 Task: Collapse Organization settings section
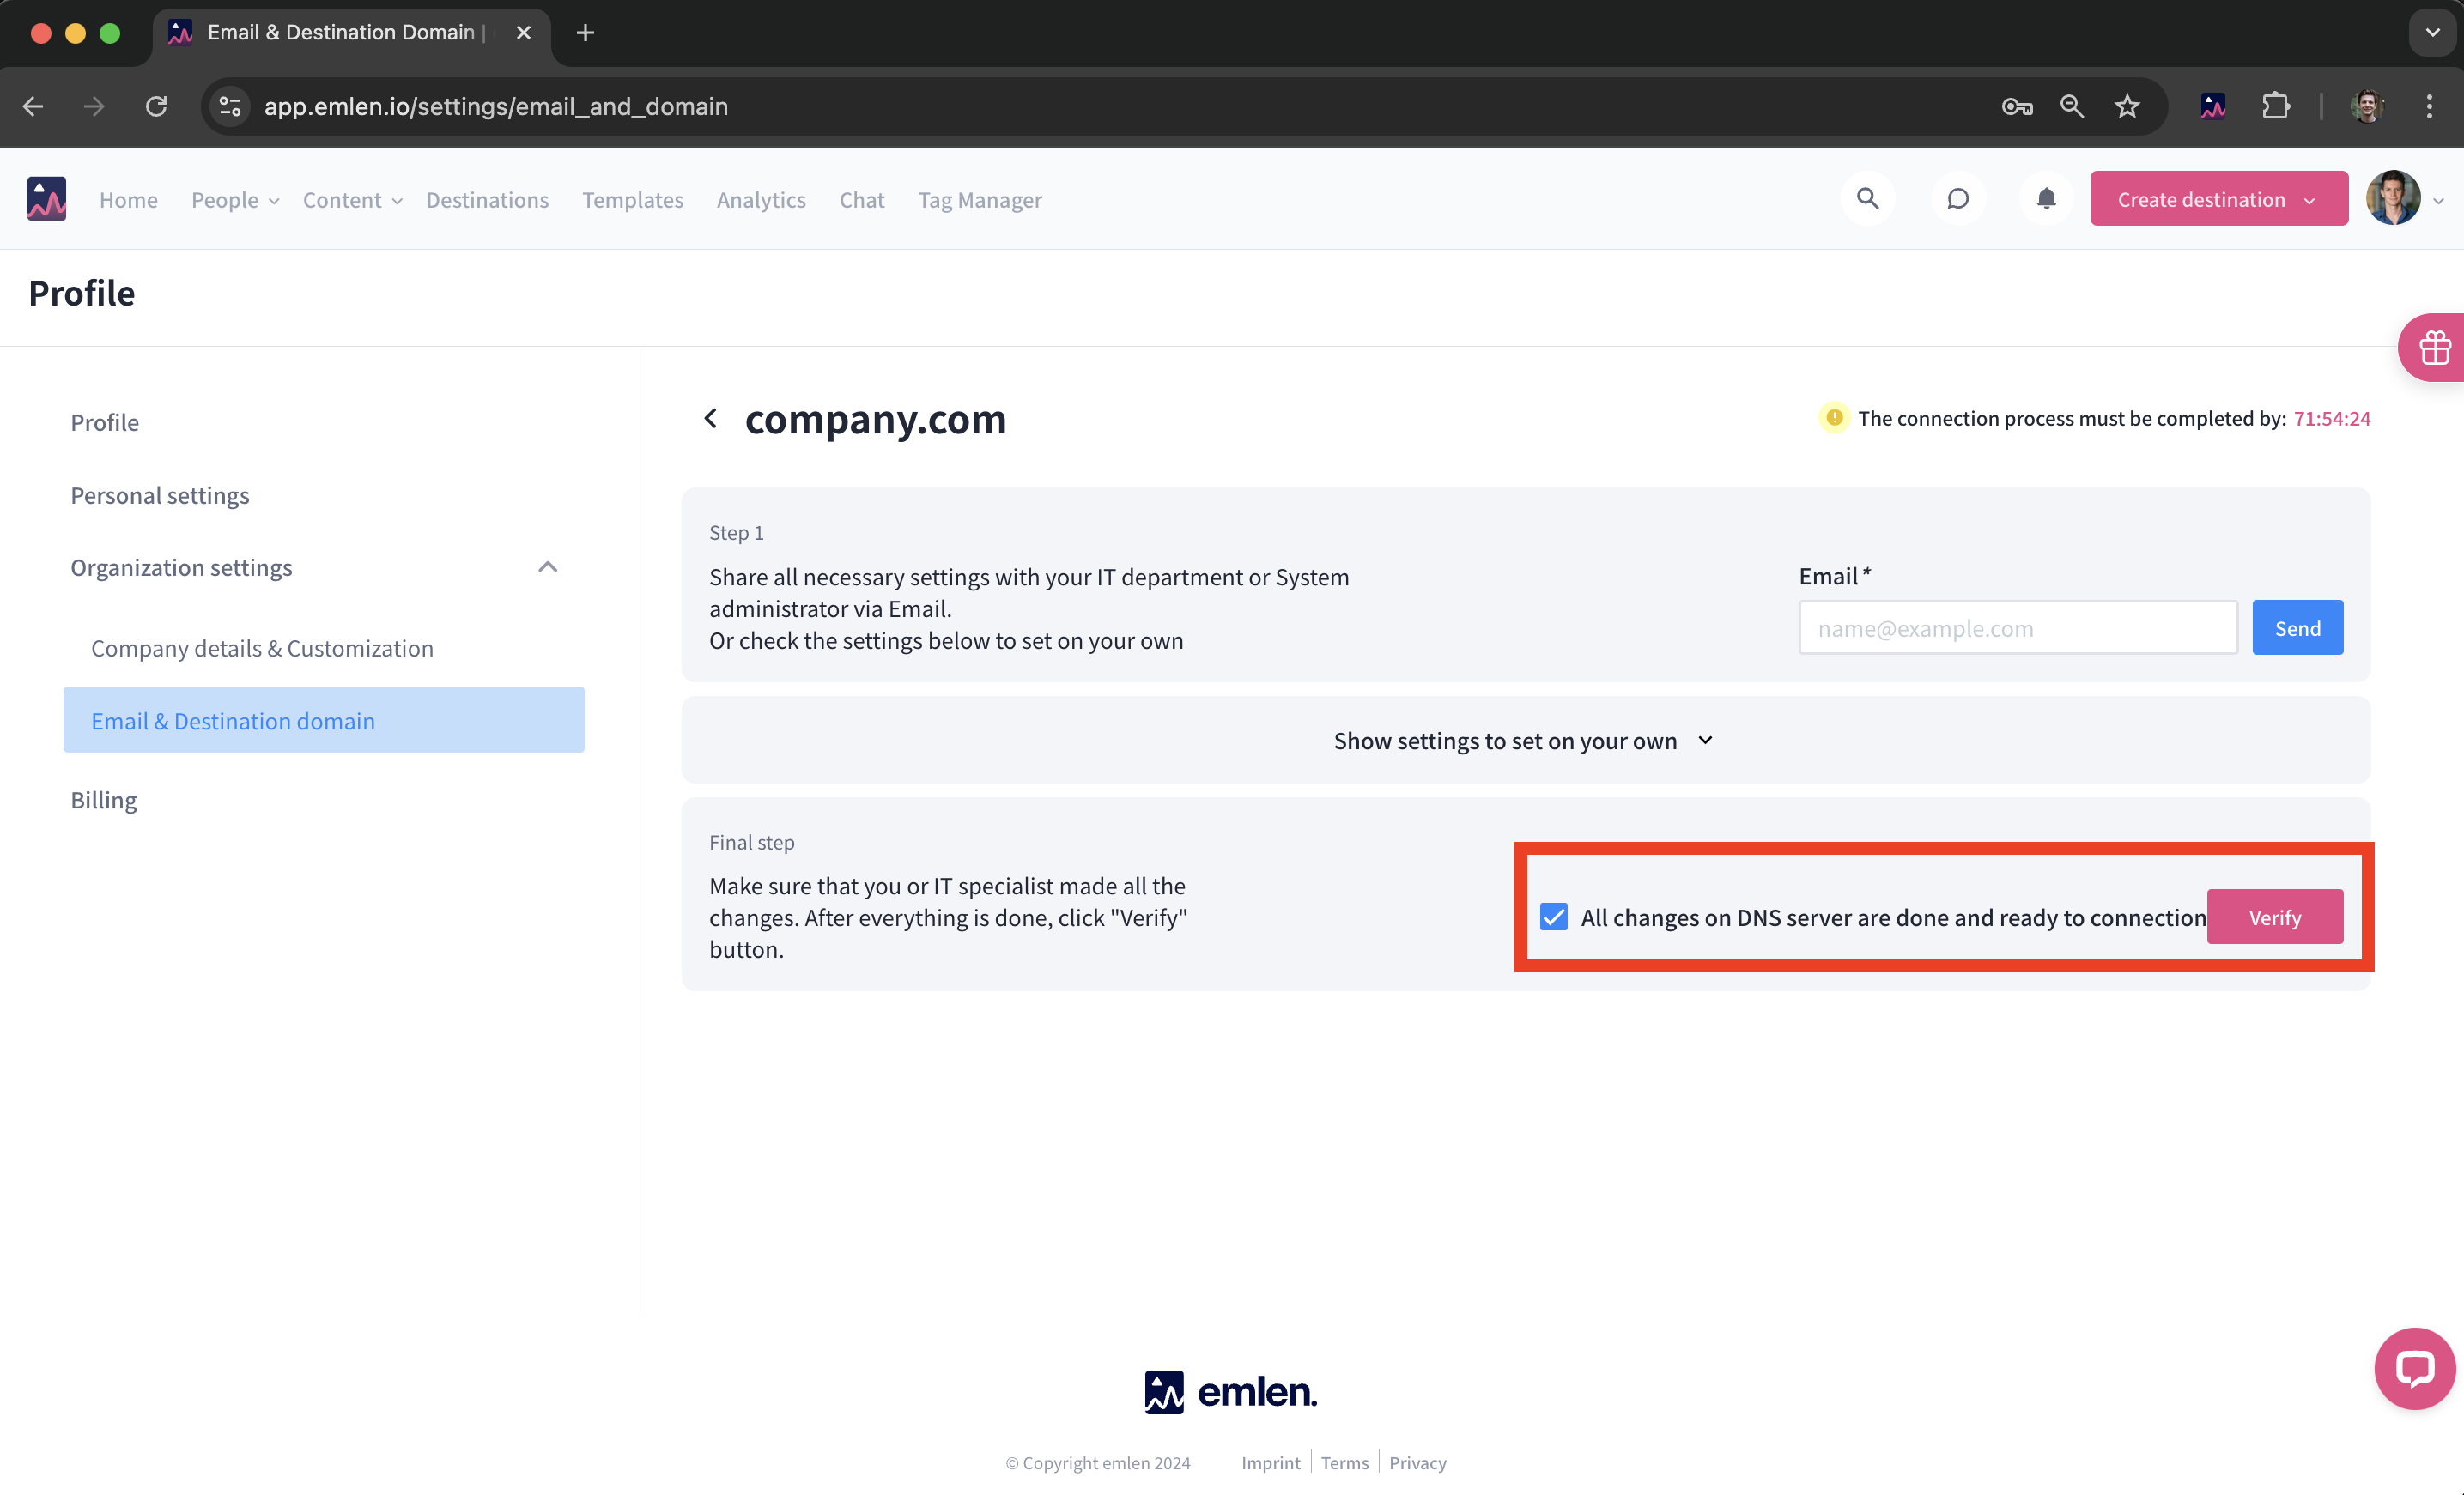(x=547, y=566)
